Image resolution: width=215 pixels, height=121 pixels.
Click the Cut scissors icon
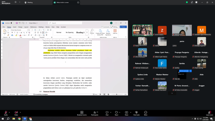(x=8, y=30)
